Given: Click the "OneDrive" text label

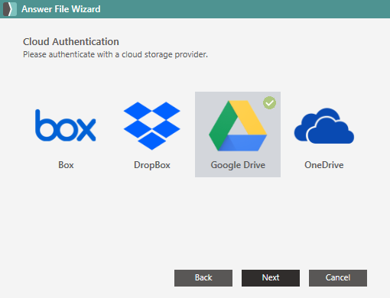Looking at the screenshot, I should 324,165.
